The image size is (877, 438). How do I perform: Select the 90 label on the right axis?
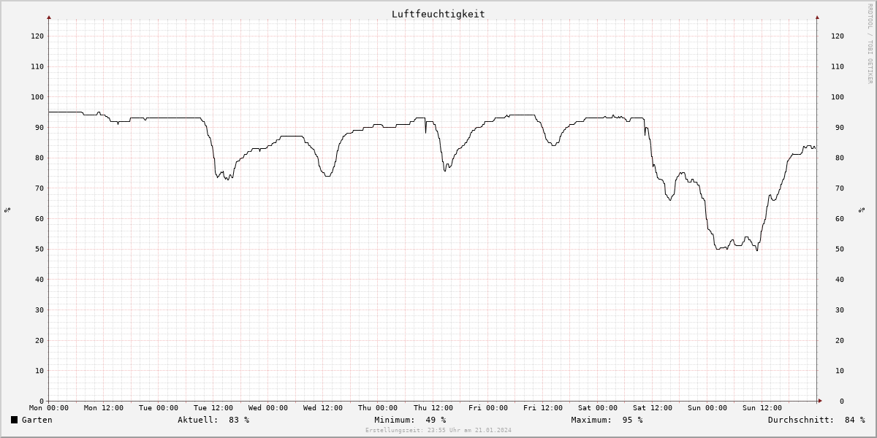[x=840, y=127]
